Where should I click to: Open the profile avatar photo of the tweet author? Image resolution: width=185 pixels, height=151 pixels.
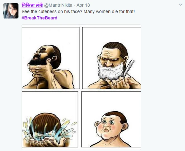11,11
